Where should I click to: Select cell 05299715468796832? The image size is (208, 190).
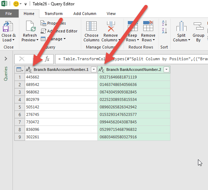134,129
